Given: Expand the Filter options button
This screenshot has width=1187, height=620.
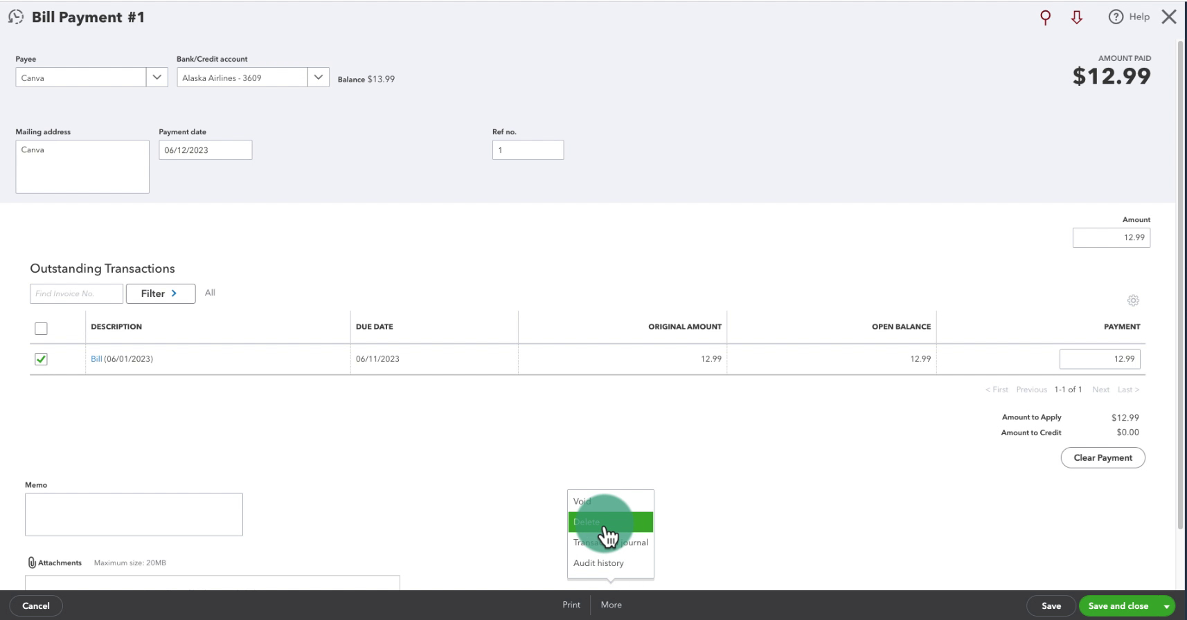Looking at the screenshot, I should tap(160, 293).
